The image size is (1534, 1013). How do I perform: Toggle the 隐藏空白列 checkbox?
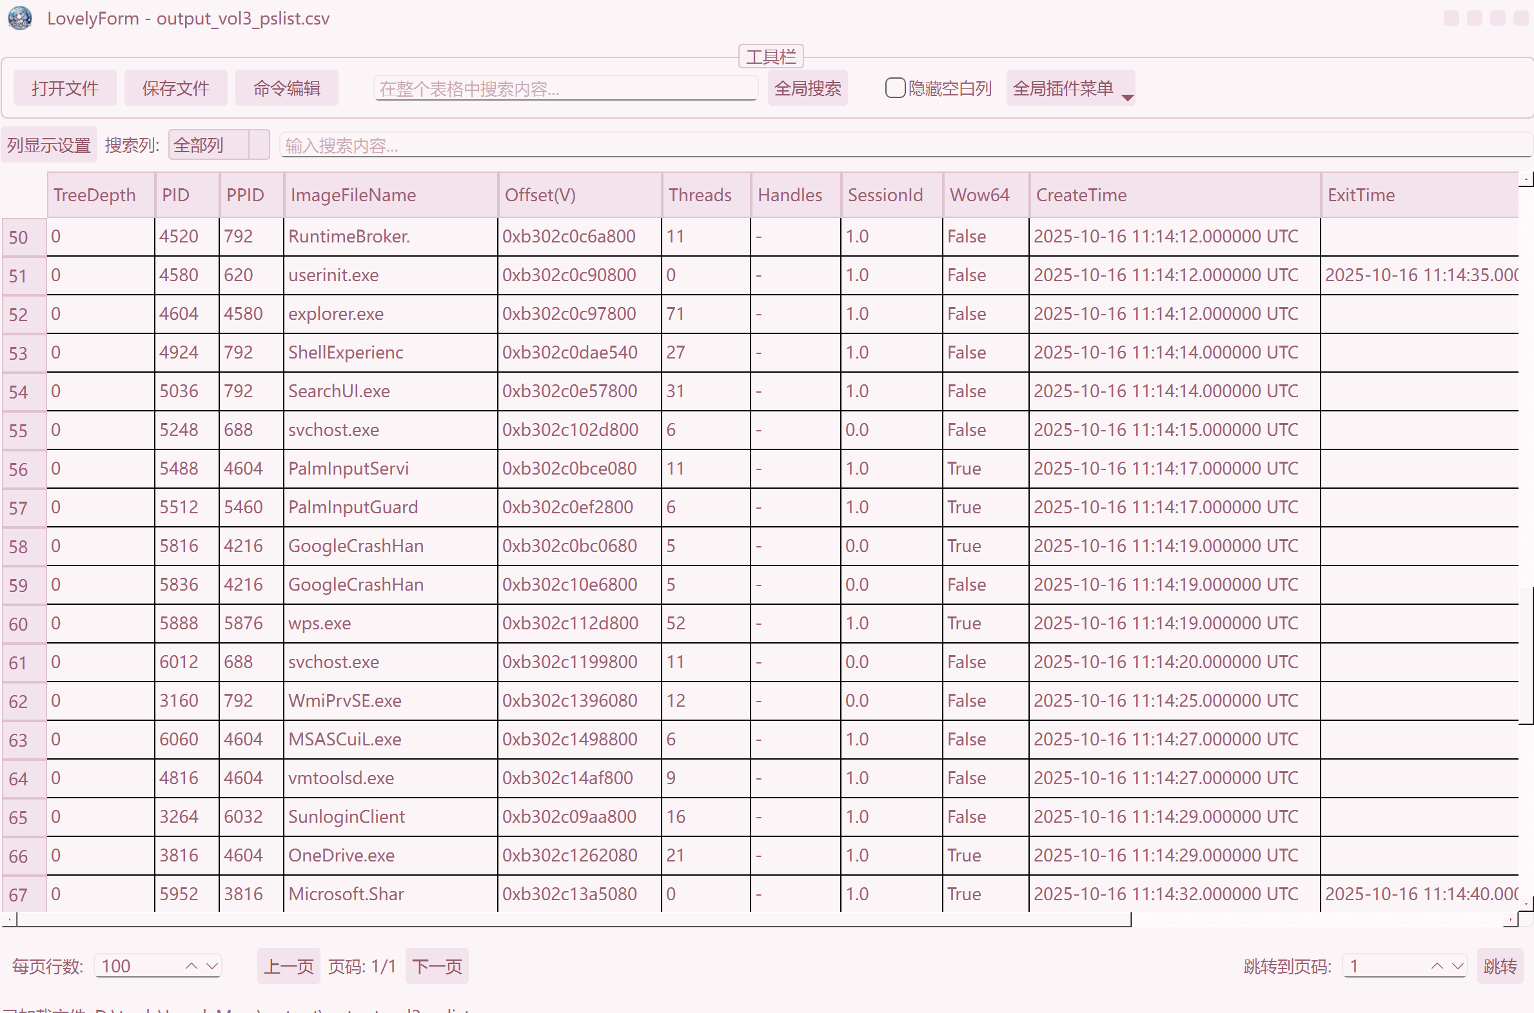click(894, 88)
